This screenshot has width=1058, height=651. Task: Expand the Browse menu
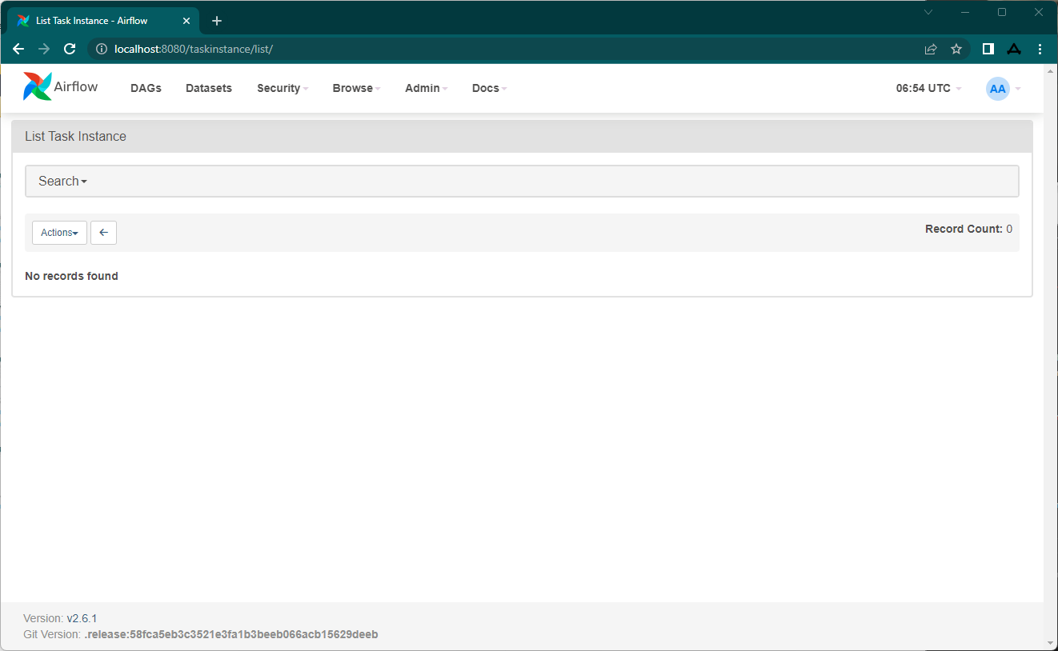tap(356, 88)
